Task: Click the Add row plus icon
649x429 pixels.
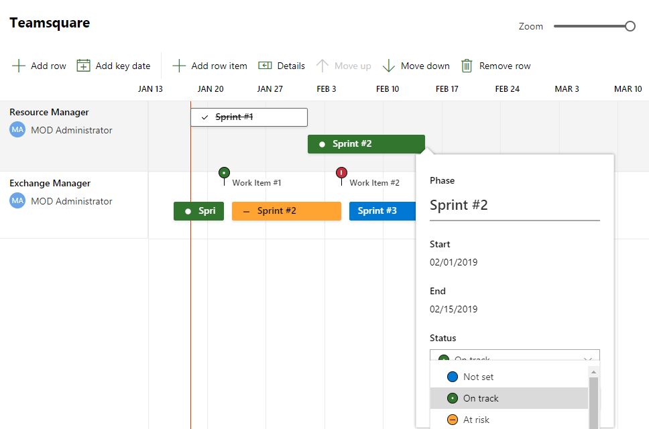Action: [x=19, y=66]
